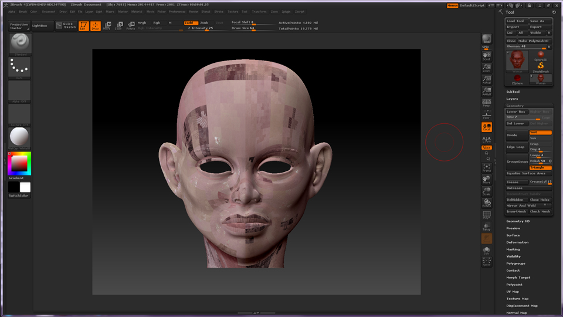Image resolution: width=563 pixels, height=317 pixels.
Task: Activate Edit mode button
Action: point(84,25)
